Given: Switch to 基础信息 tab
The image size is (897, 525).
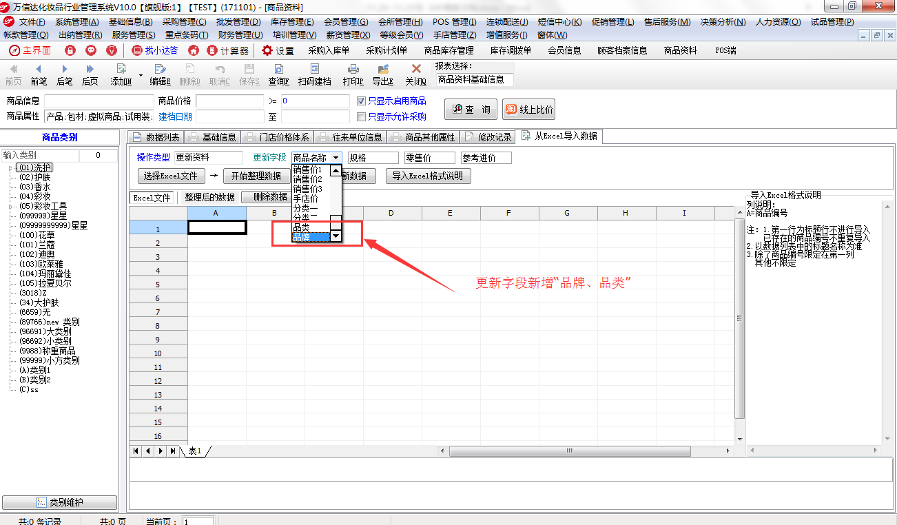Looking at the screenshot, I should tap(212, 137).
